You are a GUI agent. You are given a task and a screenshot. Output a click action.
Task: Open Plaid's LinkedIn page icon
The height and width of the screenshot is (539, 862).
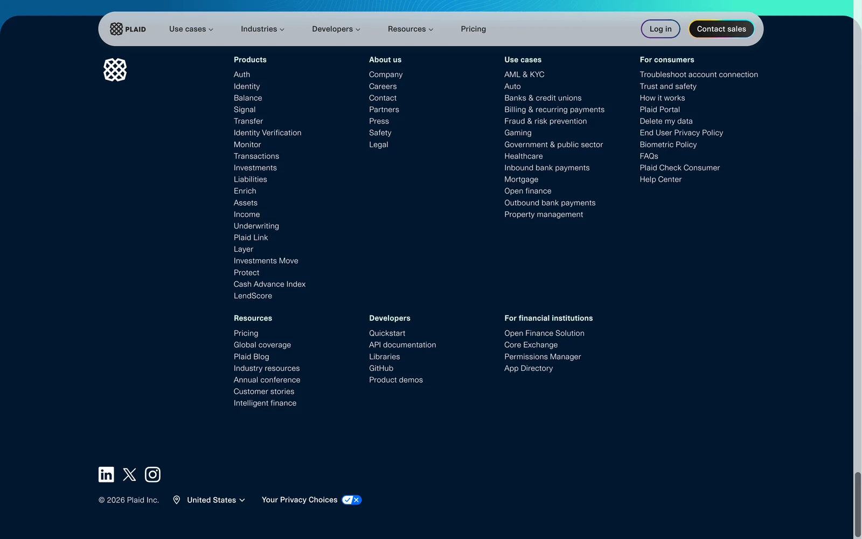click(x=106, y=474)
